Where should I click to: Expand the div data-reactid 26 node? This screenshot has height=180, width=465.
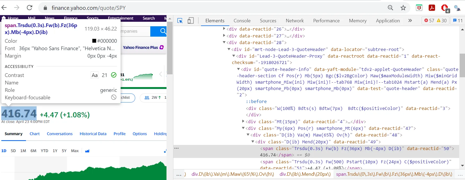tap(224, 29)
